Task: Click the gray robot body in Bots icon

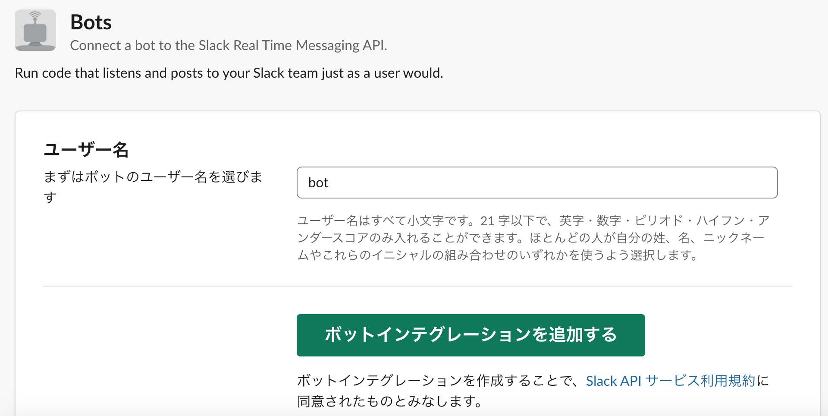Action: click(x=35, y=34)
